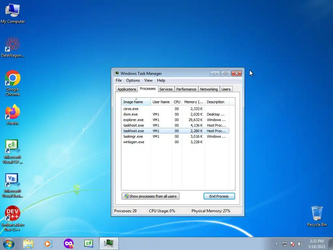Image resolution: width=333 pixels, height=250 pixels.
Task: Sort by Description column header
Action: (217, 102)
